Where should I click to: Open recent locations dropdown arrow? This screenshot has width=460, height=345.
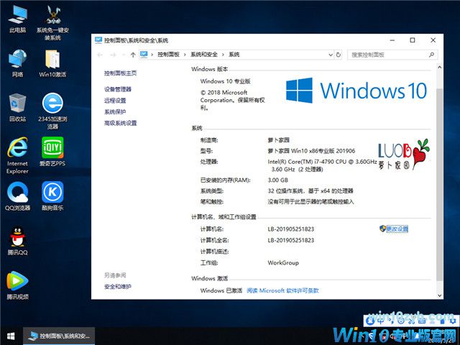pos(124,55)
